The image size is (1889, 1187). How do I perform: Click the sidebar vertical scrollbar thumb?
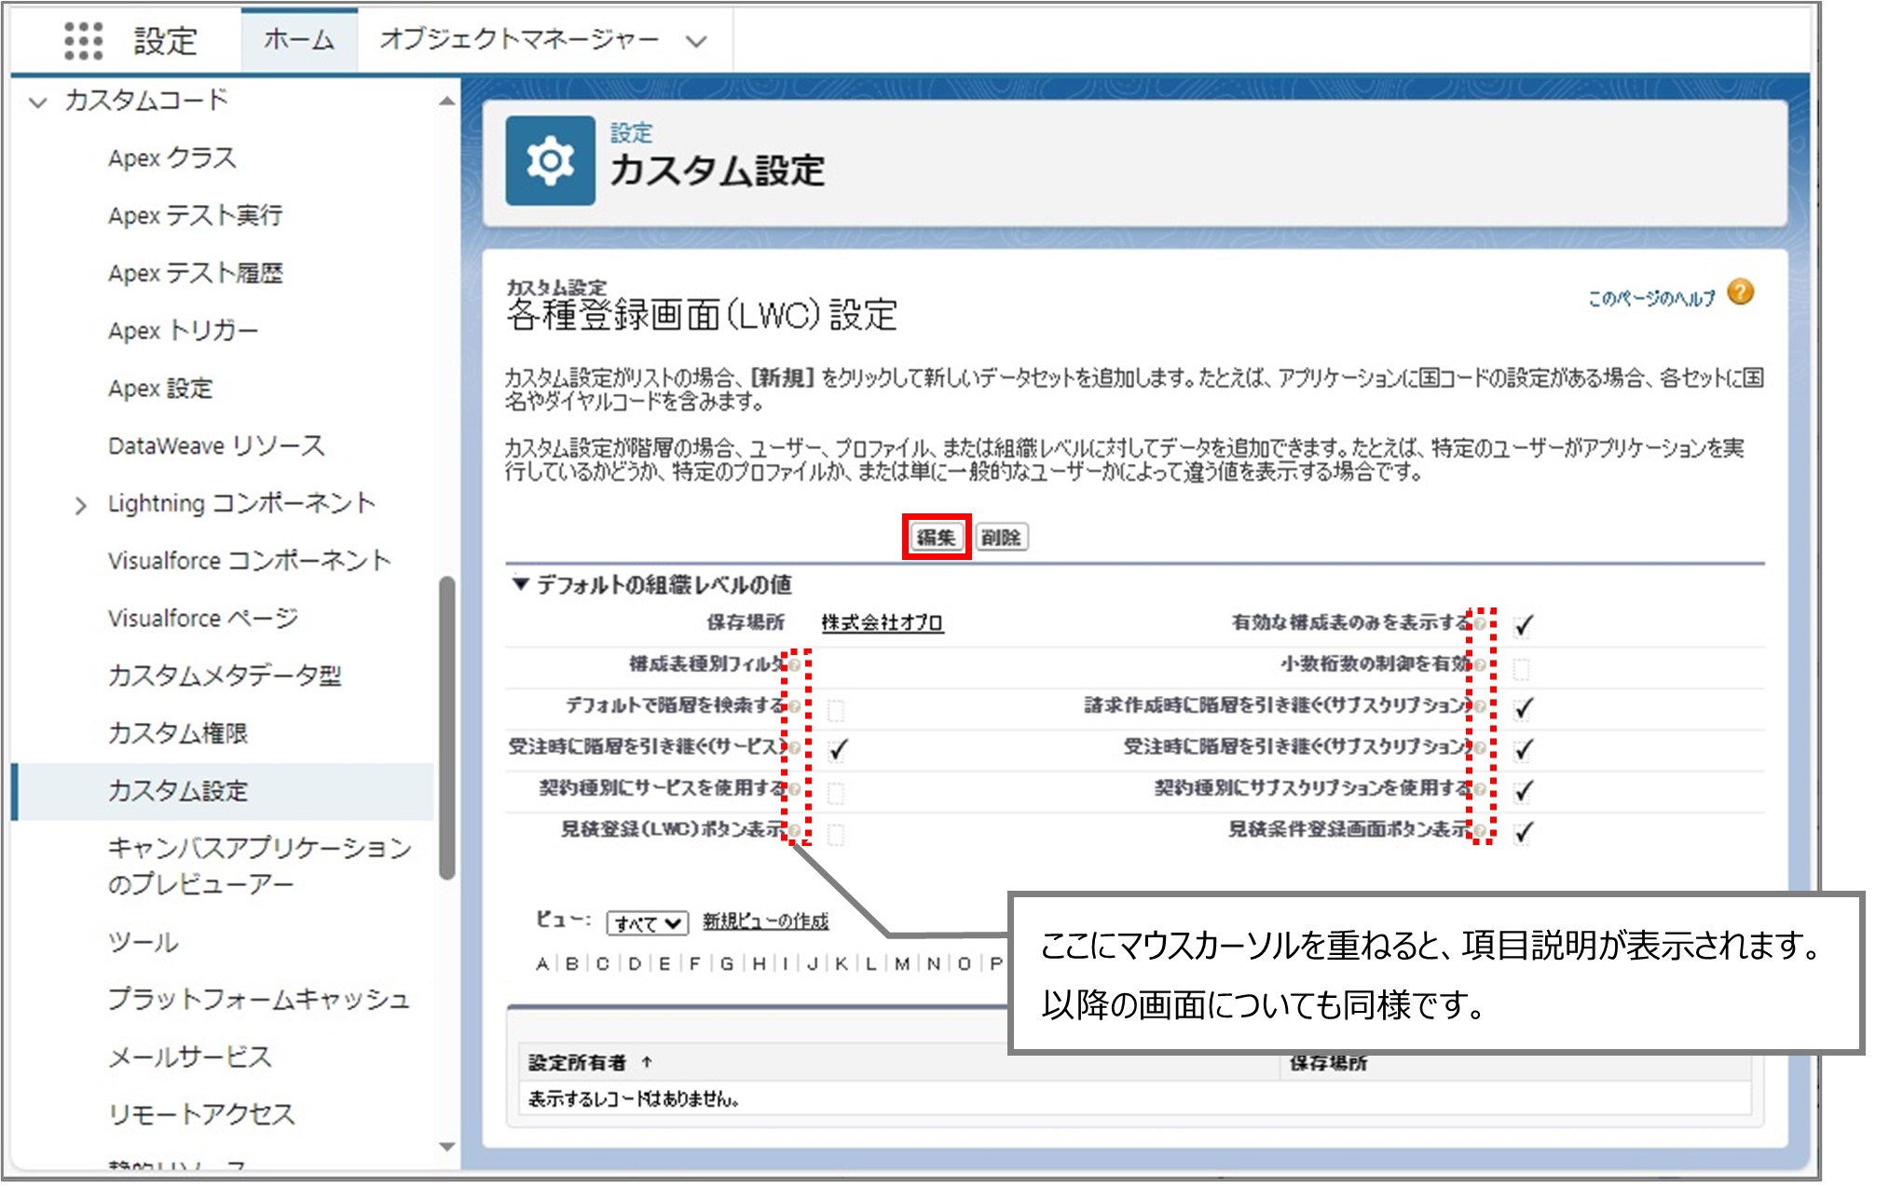(x=447, y=728)
